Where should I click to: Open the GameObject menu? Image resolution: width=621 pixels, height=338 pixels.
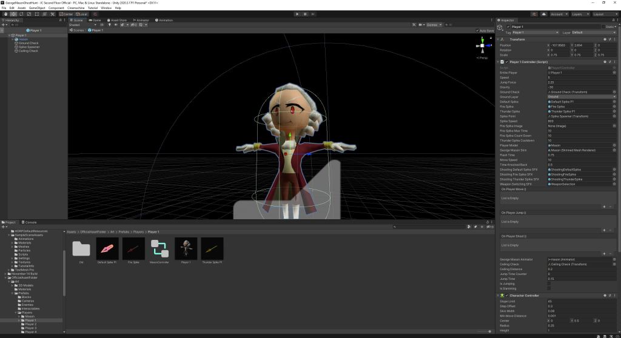38,8
